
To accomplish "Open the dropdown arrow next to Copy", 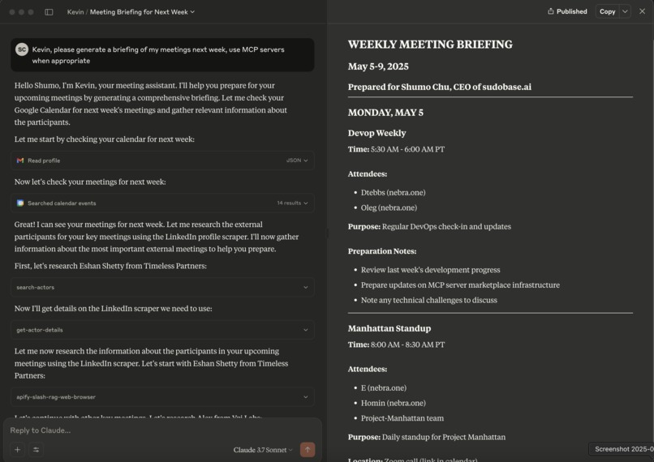I will [x=625, y=11].
